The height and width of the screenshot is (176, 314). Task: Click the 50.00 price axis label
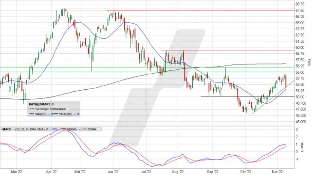pyautogui.click(x=300, y=97)
